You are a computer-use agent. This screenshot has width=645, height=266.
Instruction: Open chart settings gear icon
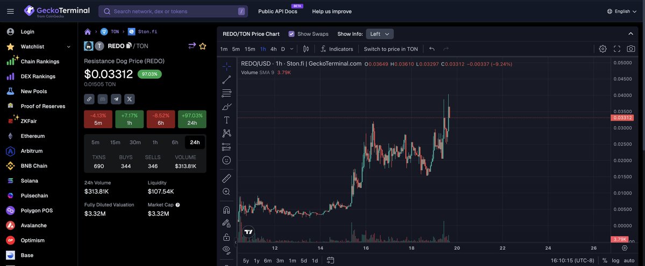603,49
